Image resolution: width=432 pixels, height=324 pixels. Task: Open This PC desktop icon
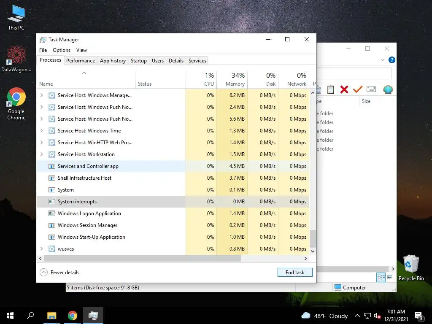[16, 17]
